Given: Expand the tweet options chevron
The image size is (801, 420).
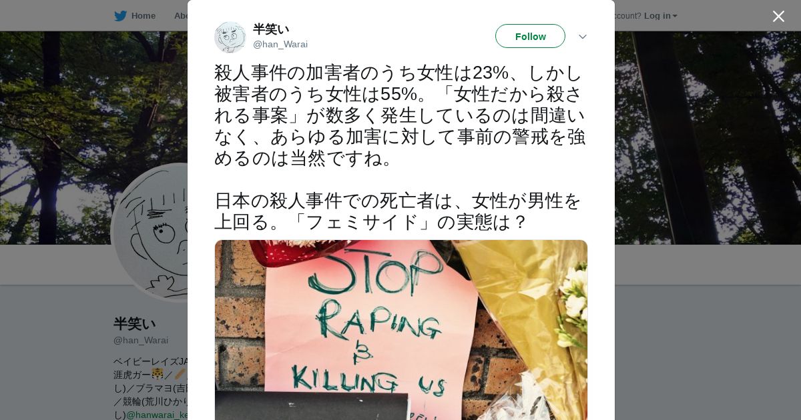Looking at the screenshot, I should [582, 37].
